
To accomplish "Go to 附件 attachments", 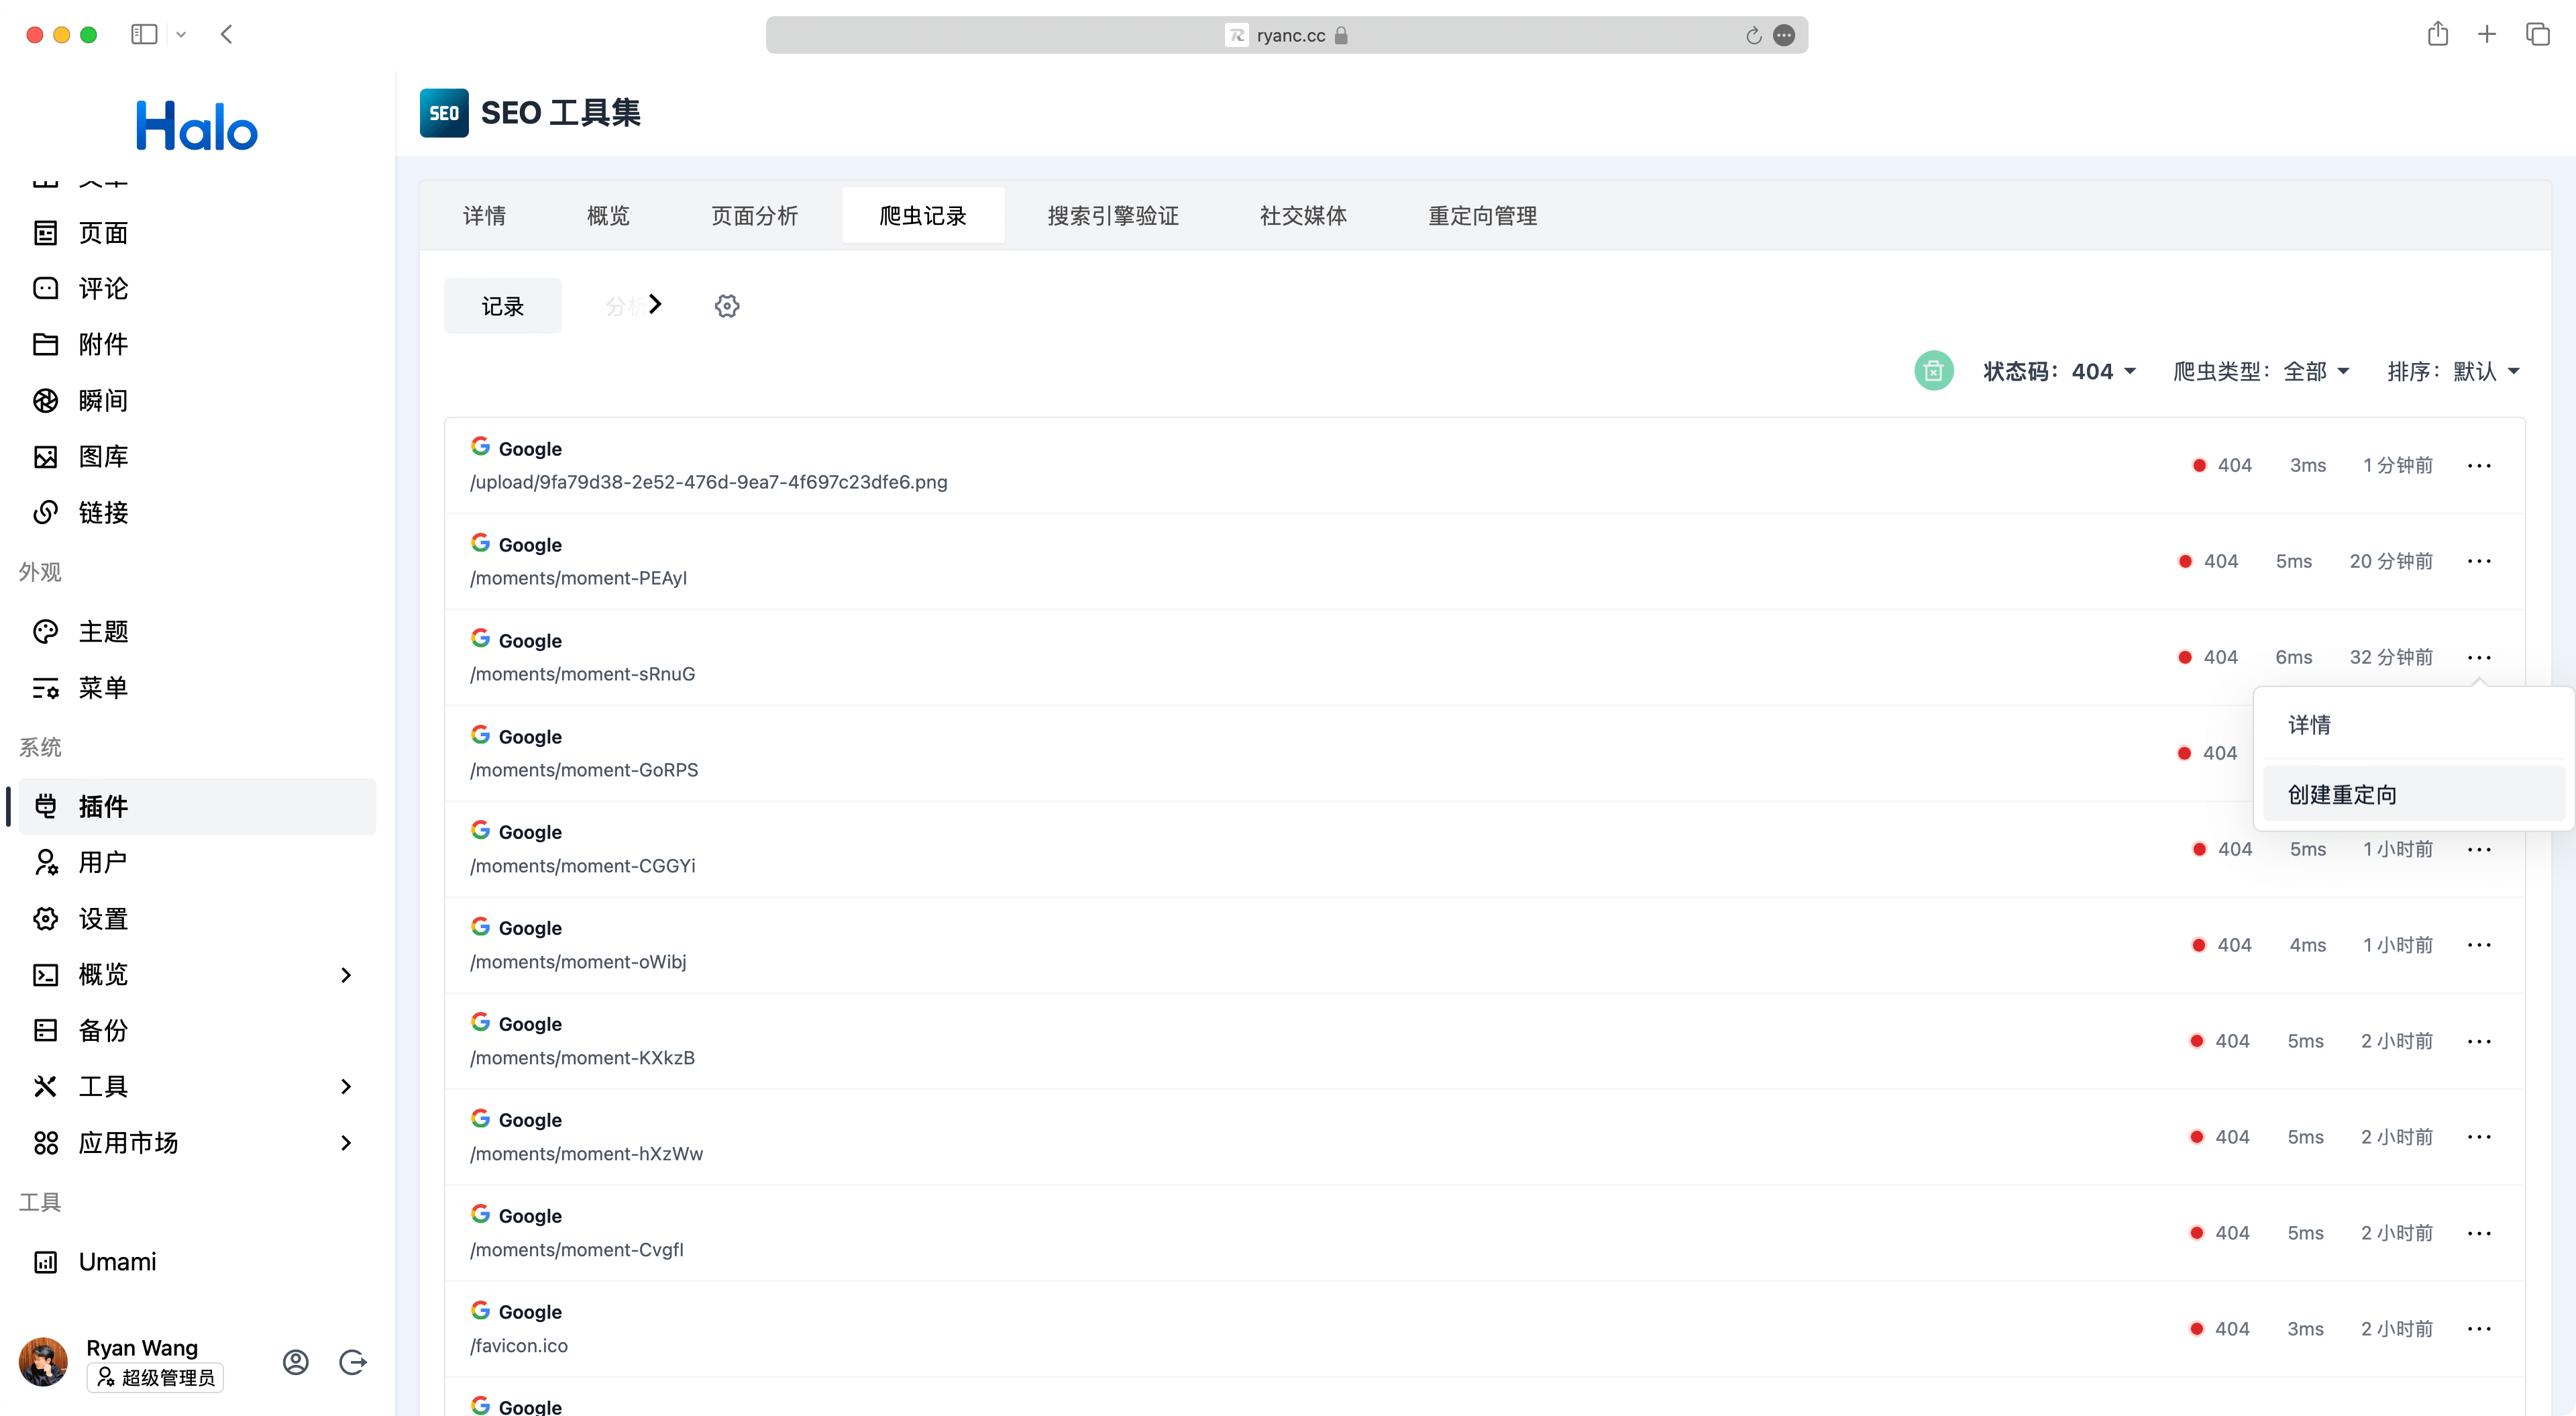I will (x=196, y=344).
